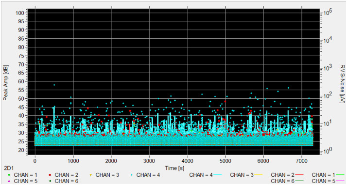Select the magenta CHAN = 5 line legend
This screenshot has width=347, height=185.
(x=328, y=181)
